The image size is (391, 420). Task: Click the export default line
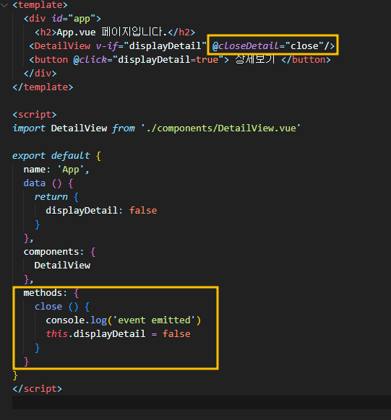pos(56,156)
